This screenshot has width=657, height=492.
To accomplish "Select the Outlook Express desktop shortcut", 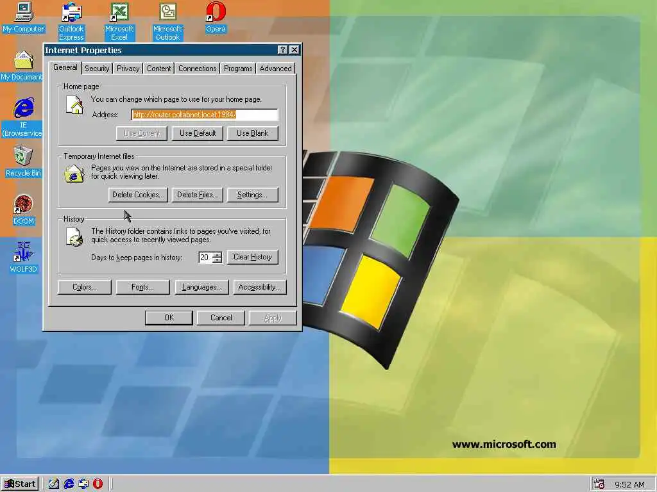I will click(x=71, y=22).
